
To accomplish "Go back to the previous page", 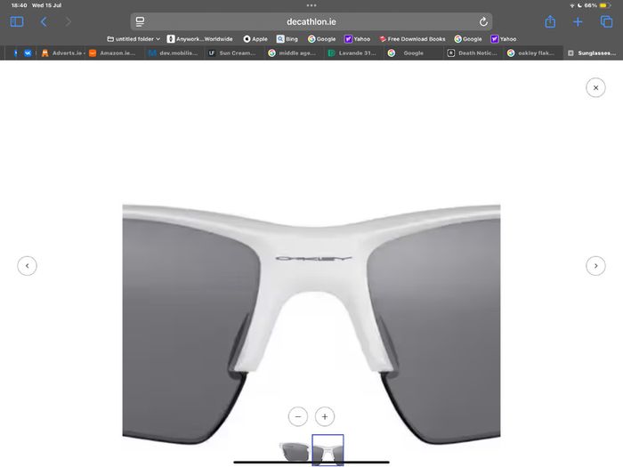I will pos(44,21).
